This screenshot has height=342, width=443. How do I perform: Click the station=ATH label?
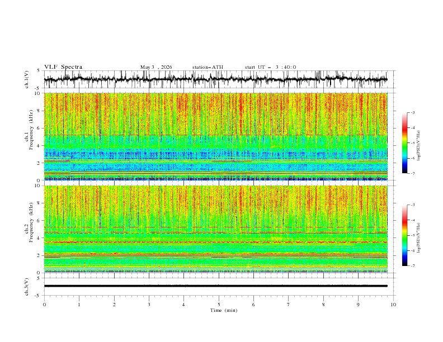pos(208,67)
